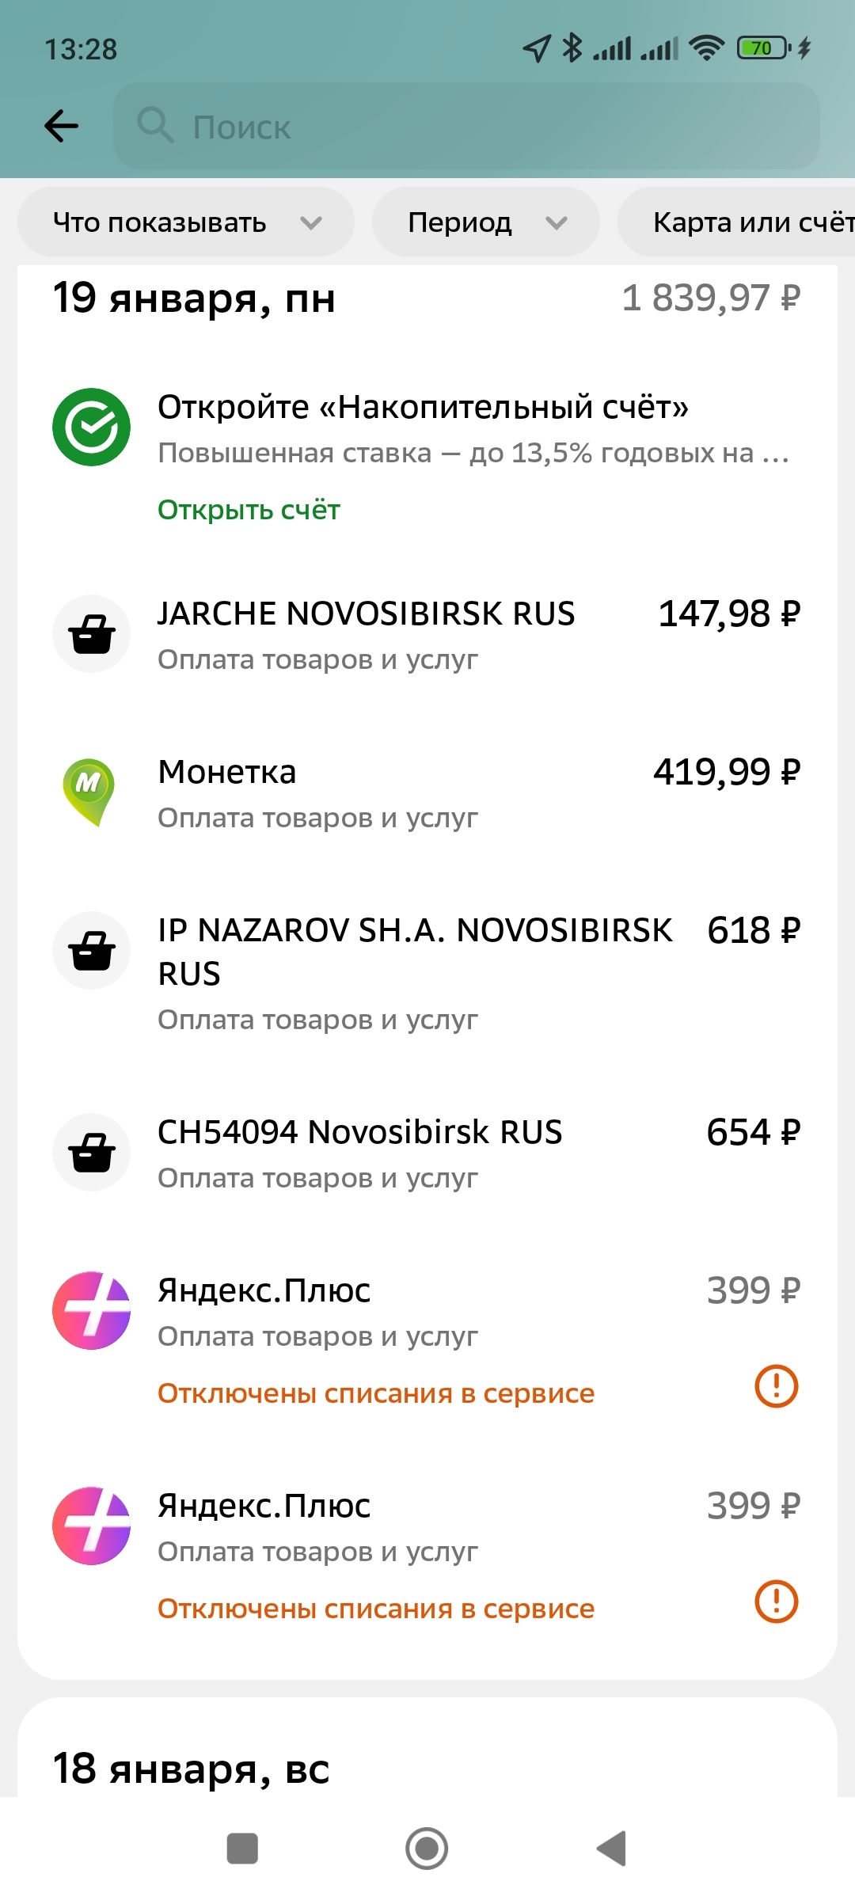Tap the back arrow icon
Screen dimensions: 855x1900
pyautogui.click(x=61, y=126)
